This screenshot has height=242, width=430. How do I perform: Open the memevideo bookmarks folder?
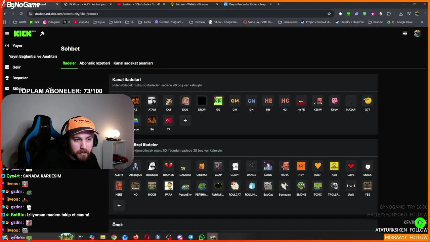[288, 22]
